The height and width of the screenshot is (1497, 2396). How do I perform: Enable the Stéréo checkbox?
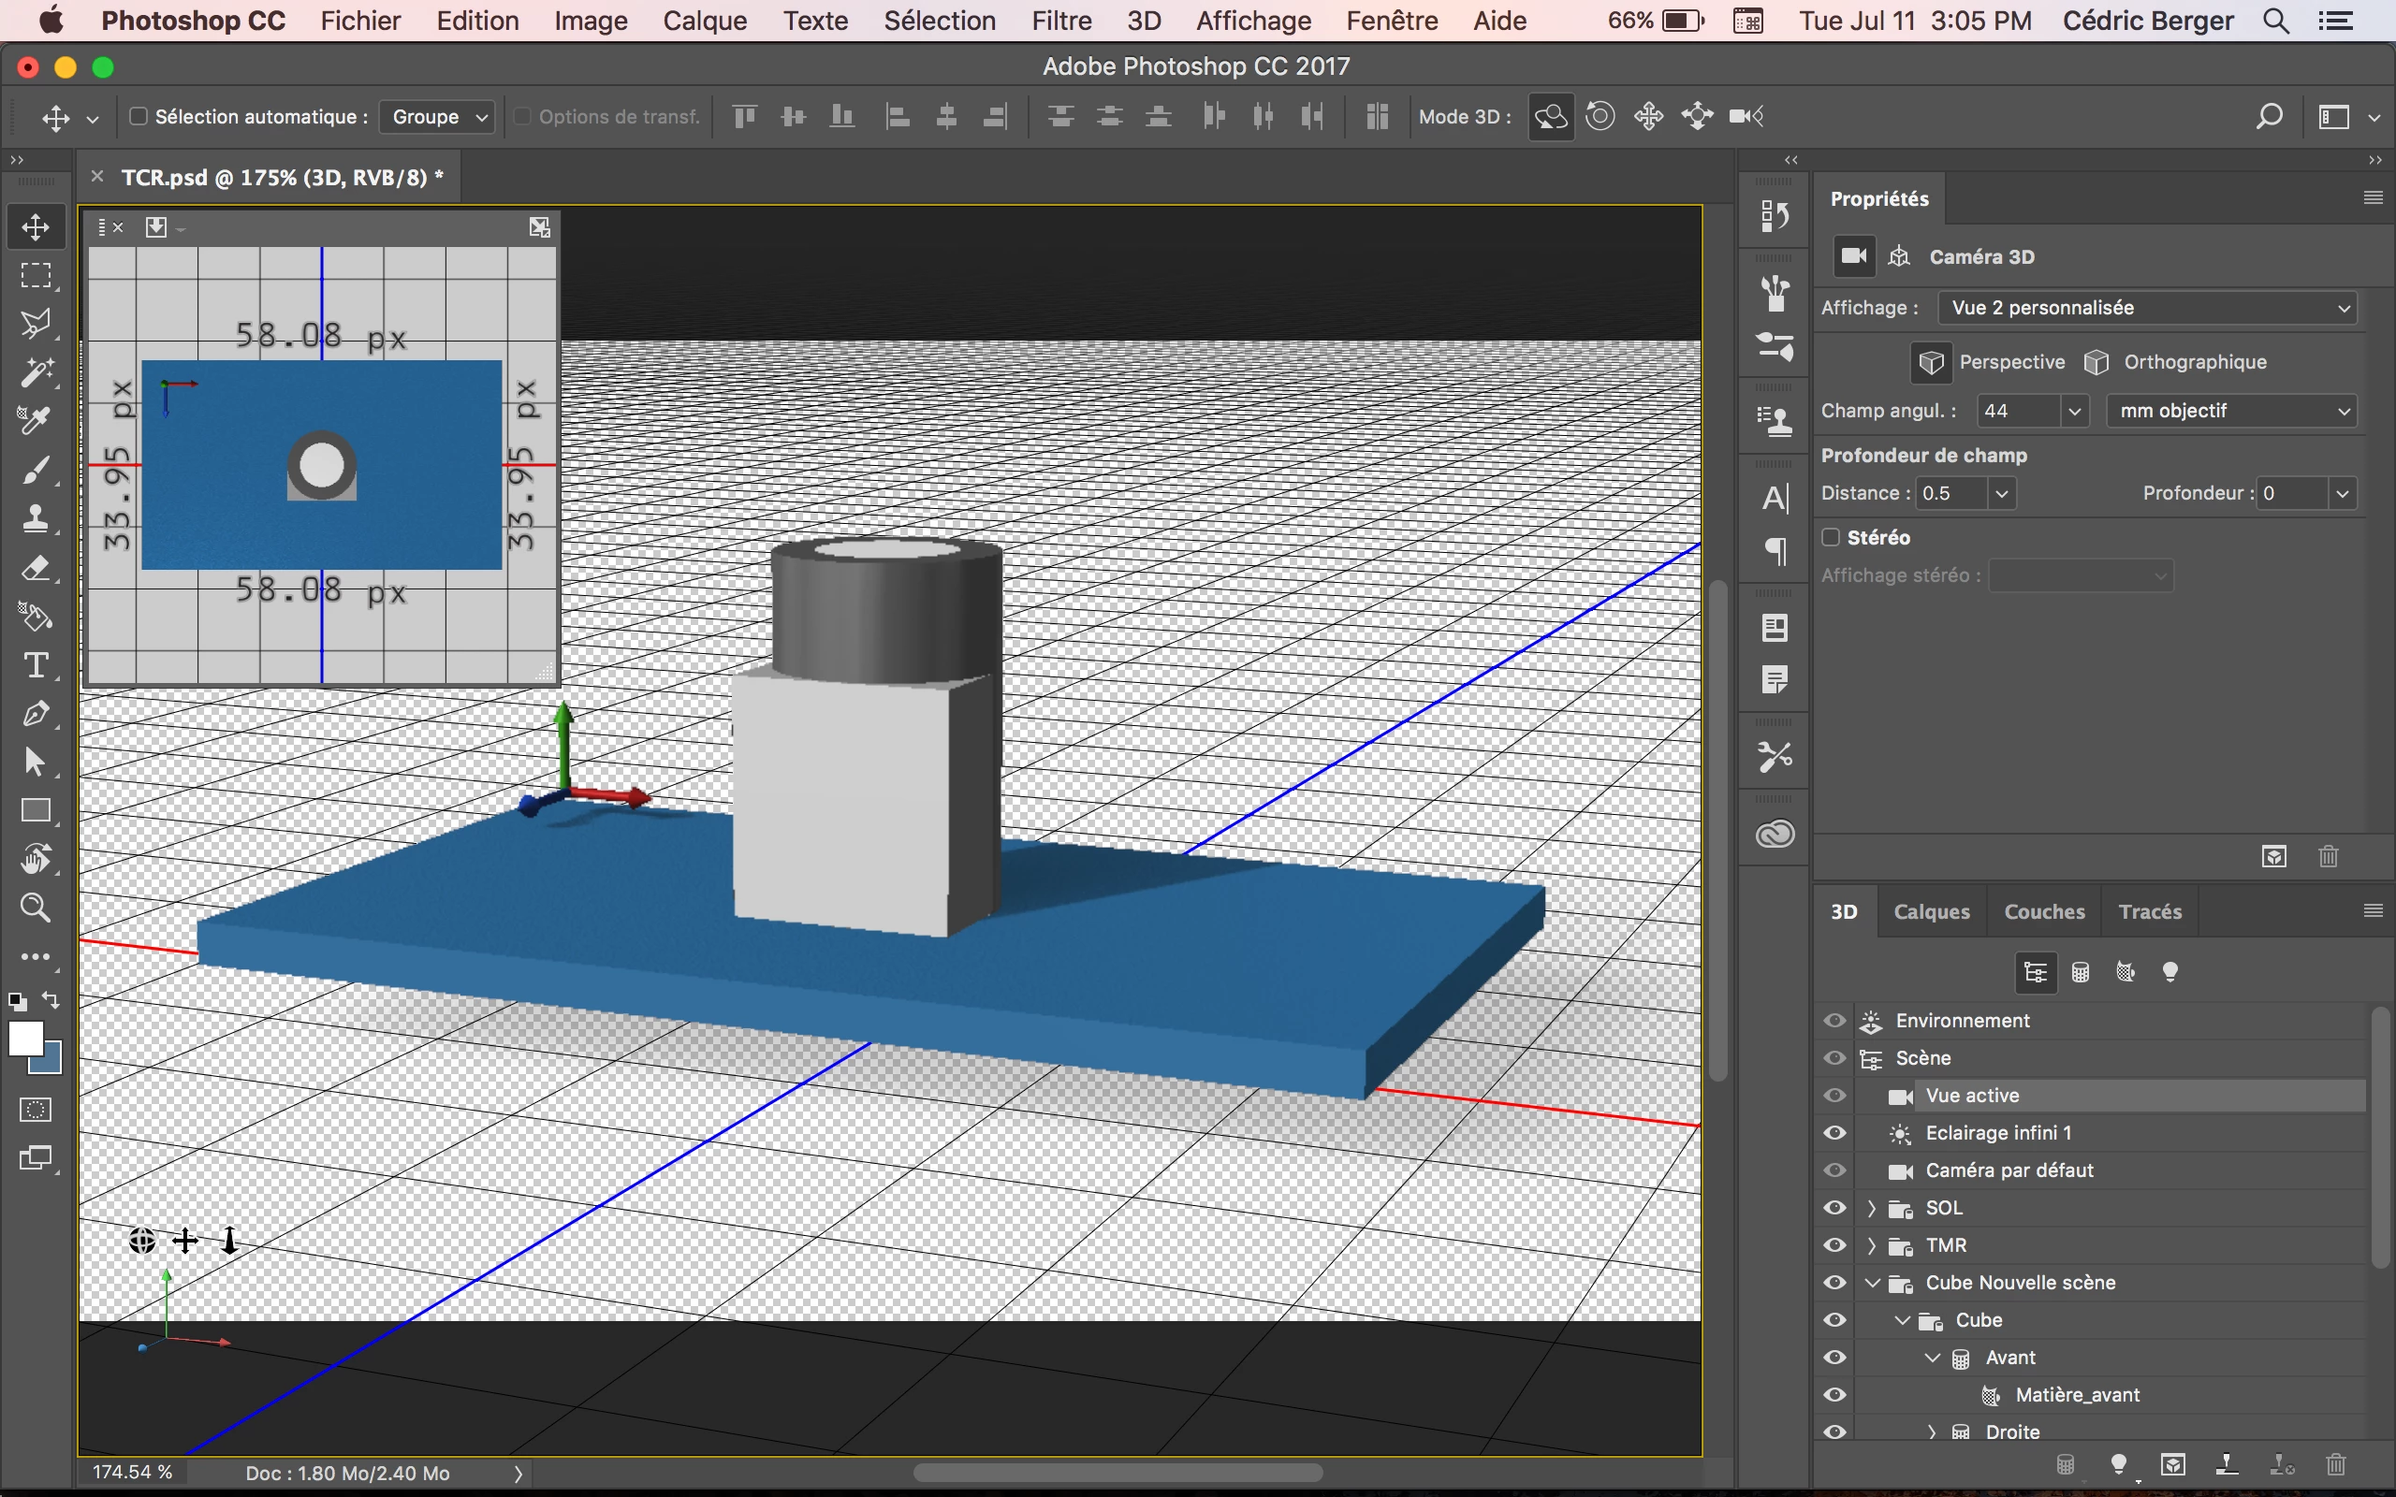point(1831,537)
